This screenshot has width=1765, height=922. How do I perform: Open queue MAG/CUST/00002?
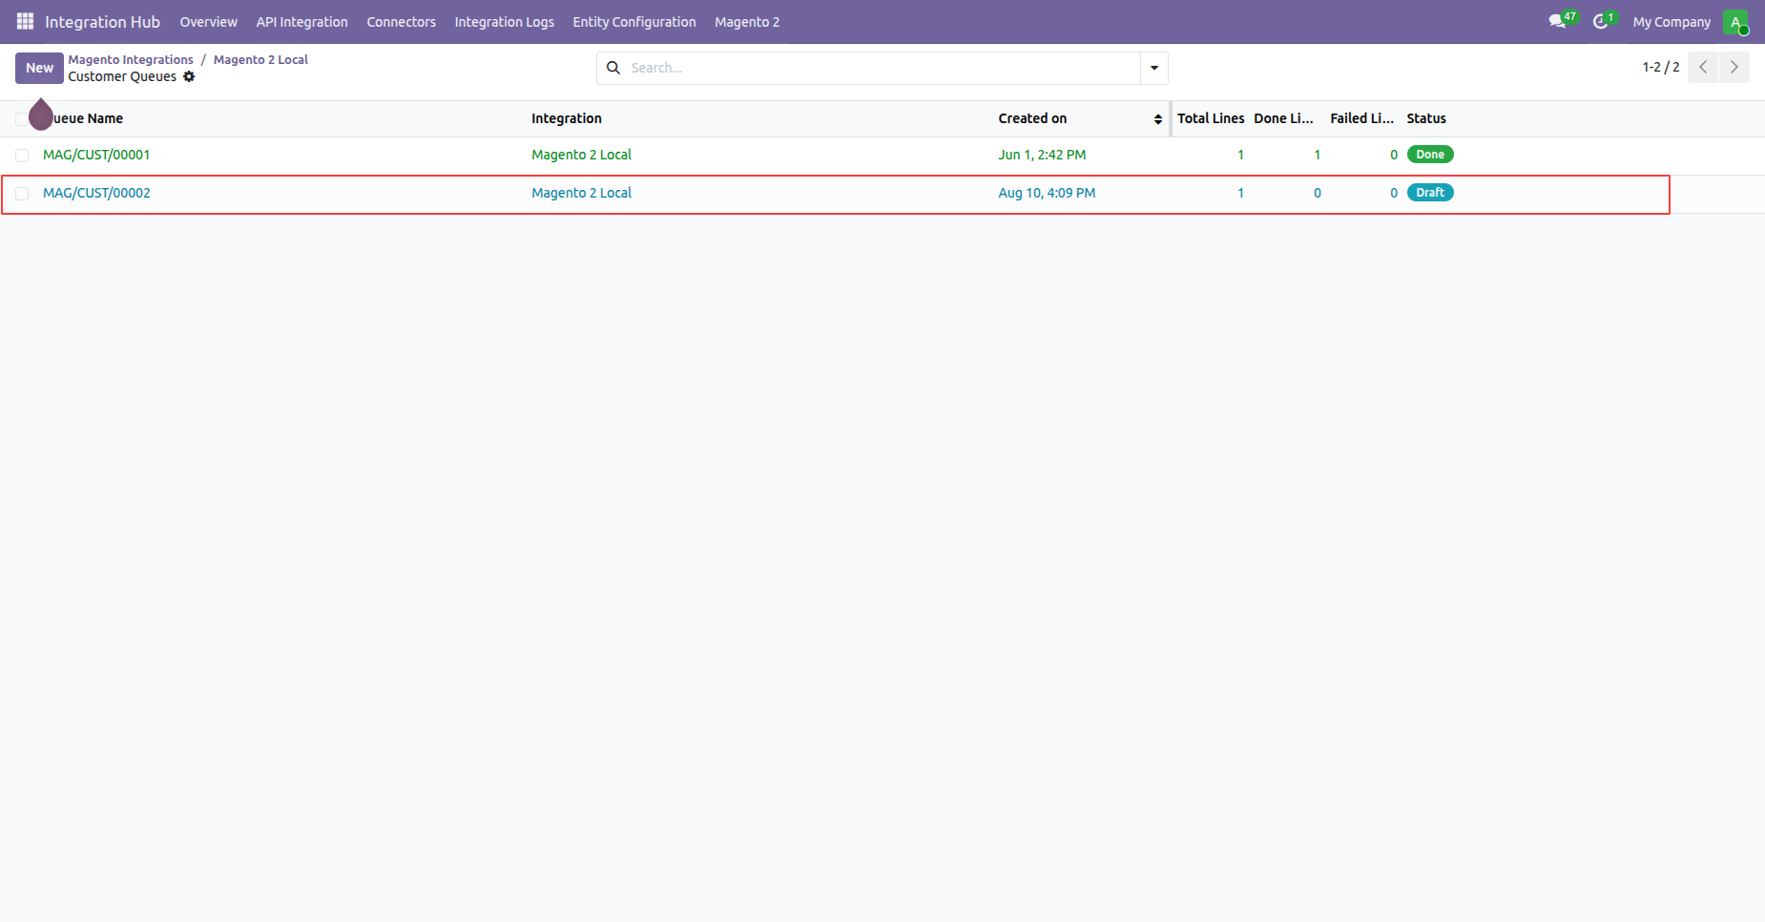click(96, 193)
